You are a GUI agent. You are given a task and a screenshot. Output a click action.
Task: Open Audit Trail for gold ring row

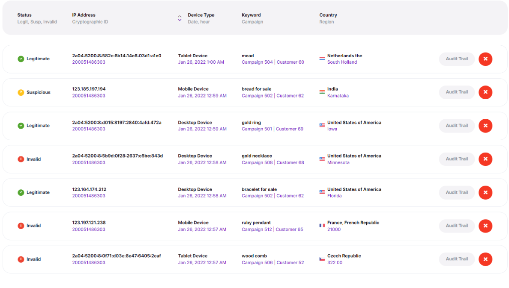pyautogui.click(x=456, y=126)
